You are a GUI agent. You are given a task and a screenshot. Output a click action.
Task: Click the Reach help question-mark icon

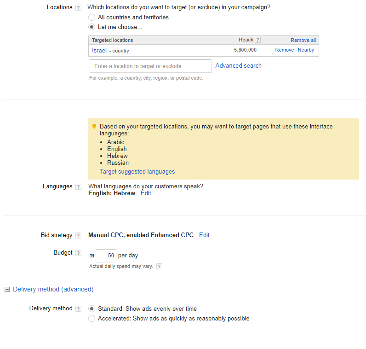[257, 40]
